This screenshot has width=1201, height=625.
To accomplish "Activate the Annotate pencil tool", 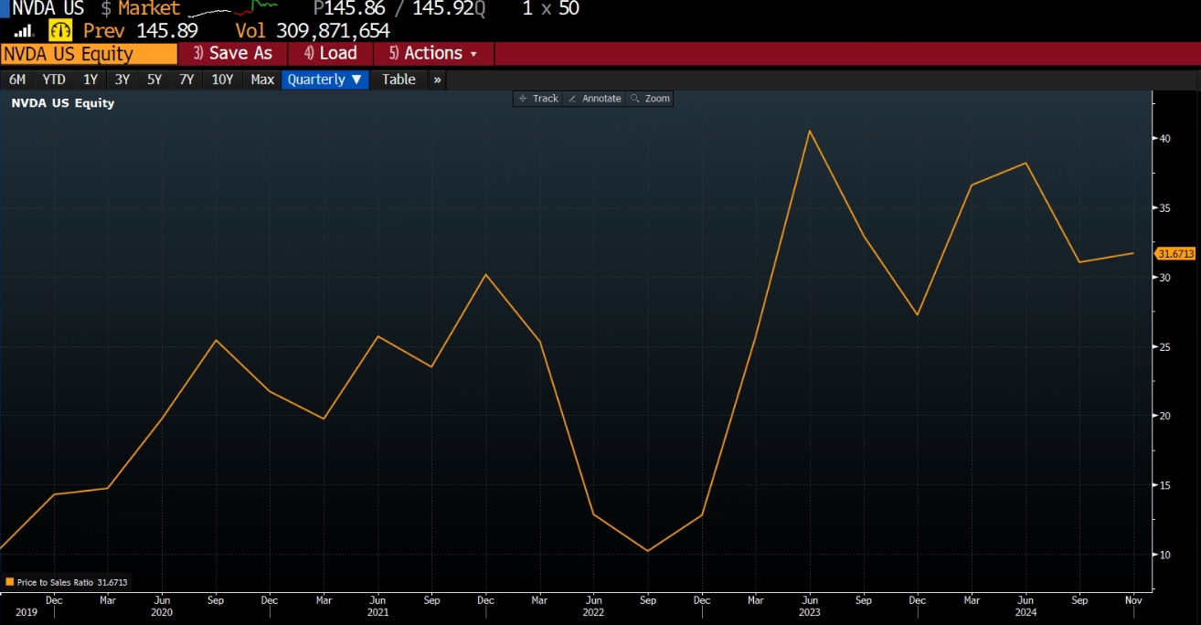I will pyautogui.click(x=594, y=98).
